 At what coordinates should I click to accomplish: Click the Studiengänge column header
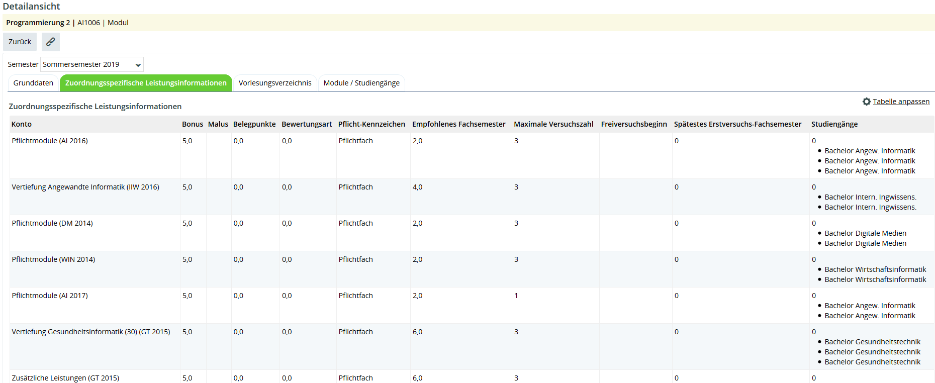[834, 124]
